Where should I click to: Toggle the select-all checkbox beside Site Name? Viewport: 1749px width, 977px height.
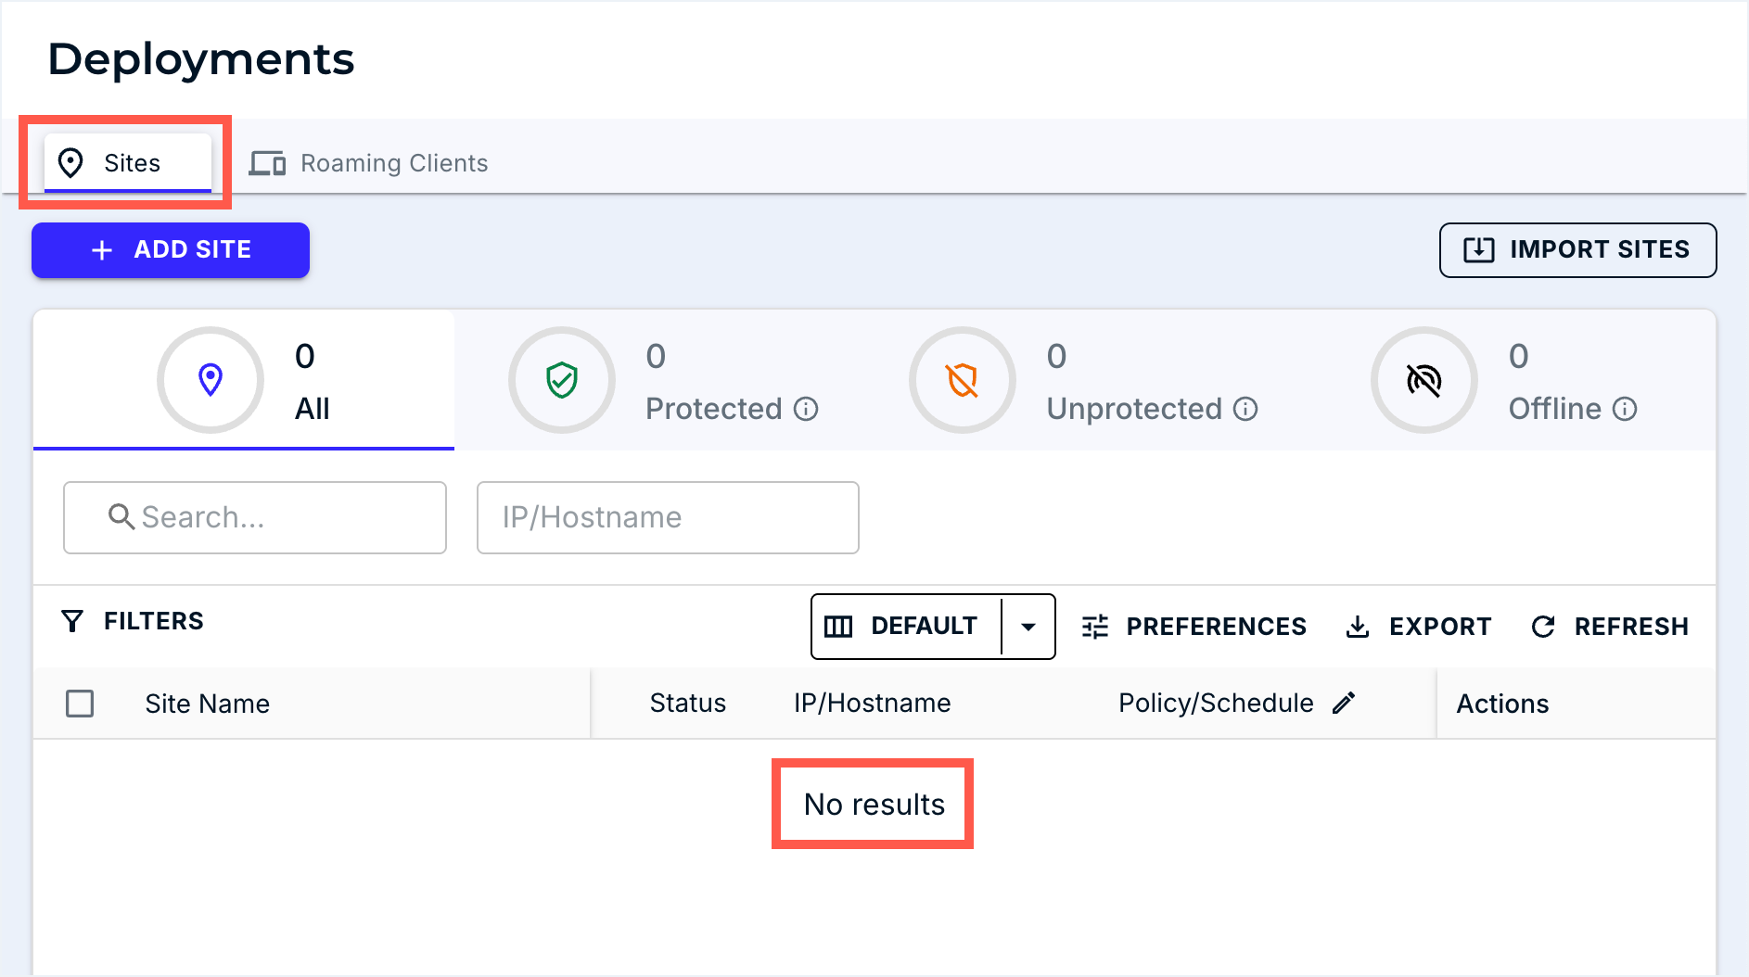(x=80, y=704)
